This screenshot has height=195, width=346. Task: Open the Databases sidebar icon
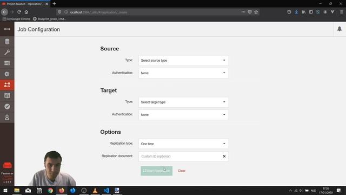[x=7, y=42]
